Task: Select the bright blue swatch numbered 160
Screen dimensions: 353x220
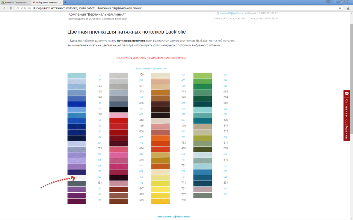Action: click(77, 104)
